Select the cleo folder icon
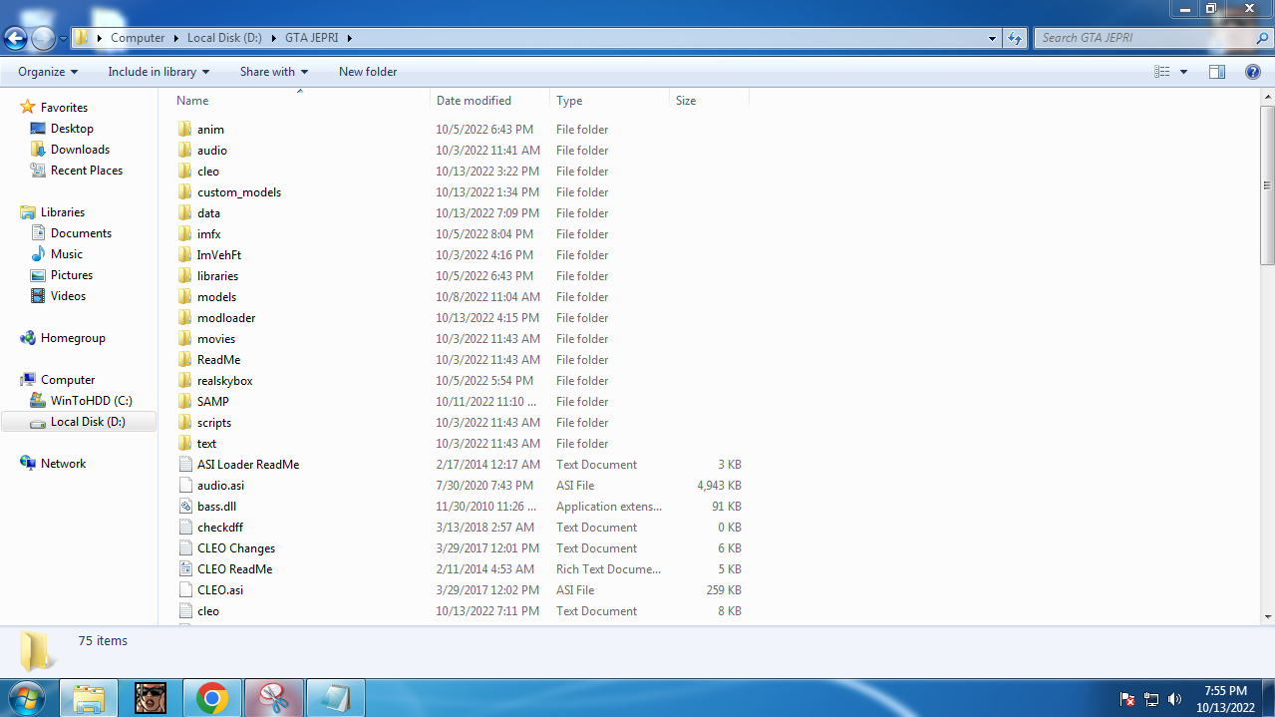This screenshot has height=717, width=1275. (184, 172)
